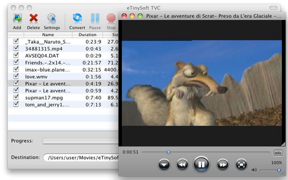Uncheck the supman17.mpg checkbox
The height and width of the screenshot is (180, 288).
point(16,97)
